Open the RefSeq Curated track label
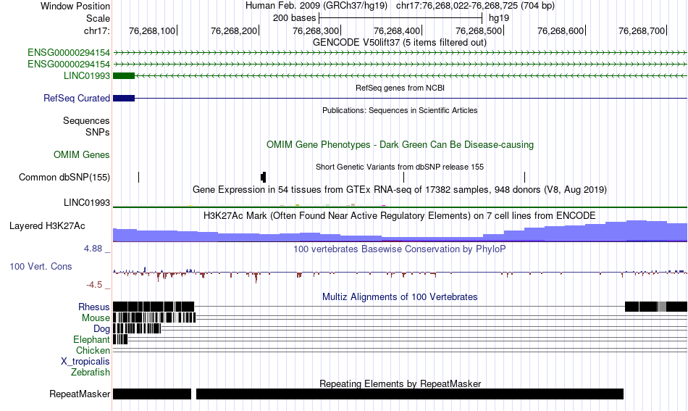This screenshot has width=688, height=411. tap(76, 99)
